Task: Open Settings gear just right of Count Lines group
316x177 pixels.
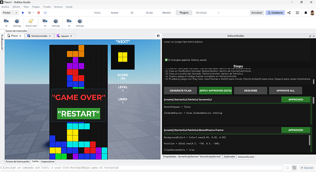Action: click(55, 22)
